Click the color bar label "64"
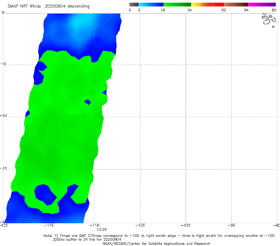The height and width of the screenshot is (246, 280). [246, 10]
